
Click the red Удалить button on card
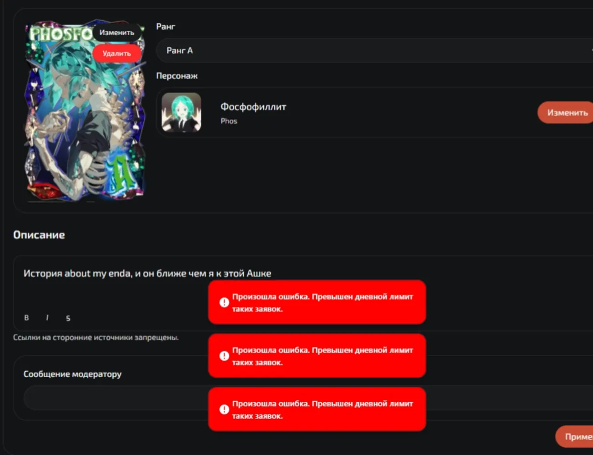point(117,53)
